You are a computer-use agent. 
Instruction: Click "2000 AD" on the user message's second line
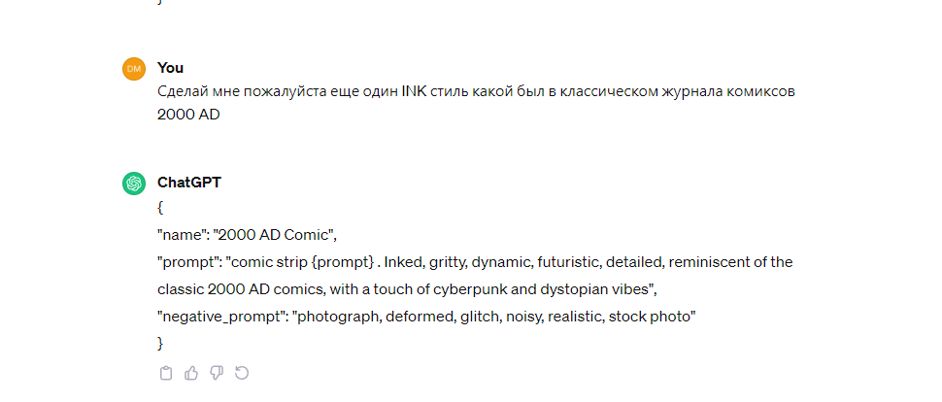(x=188, y=115)
